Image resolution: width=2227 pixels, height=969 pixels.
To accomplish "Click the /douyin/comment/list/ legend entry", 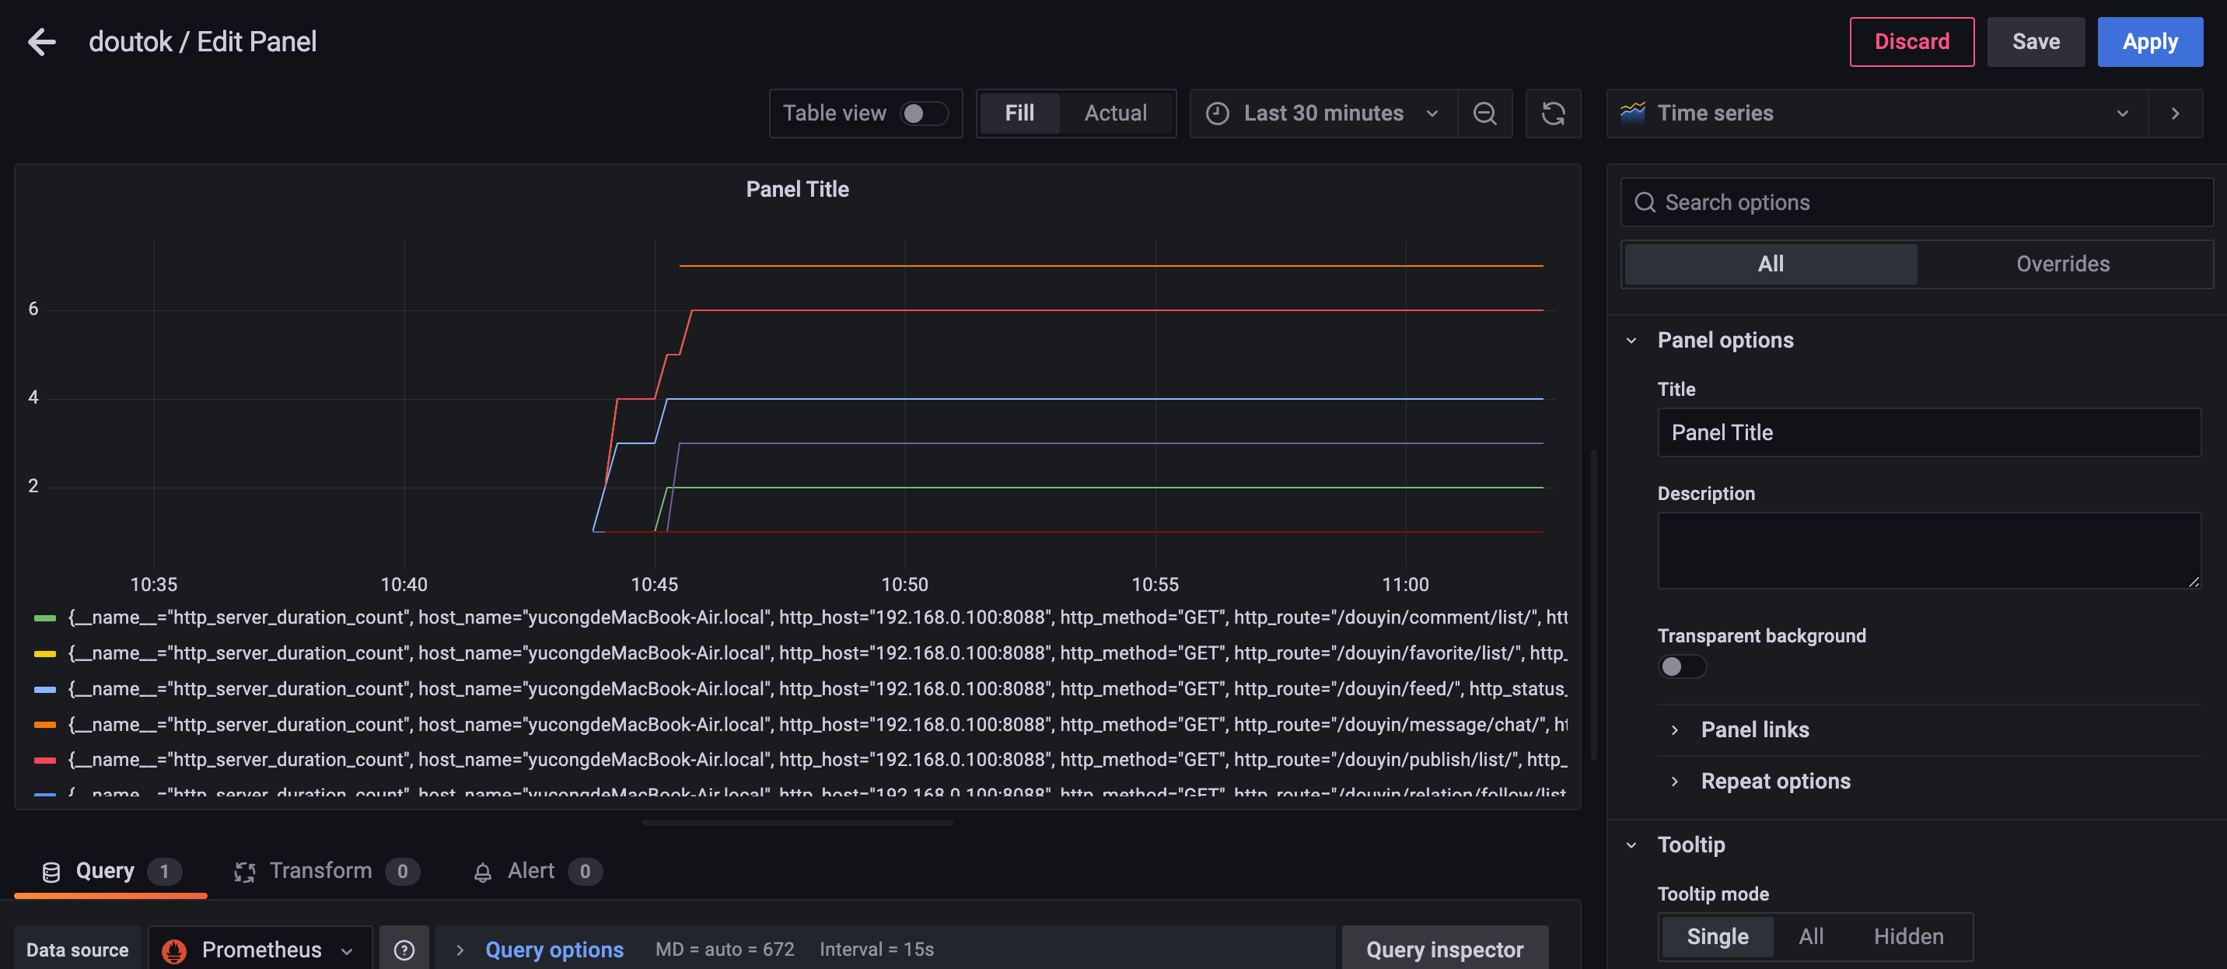I will point(817,617).
